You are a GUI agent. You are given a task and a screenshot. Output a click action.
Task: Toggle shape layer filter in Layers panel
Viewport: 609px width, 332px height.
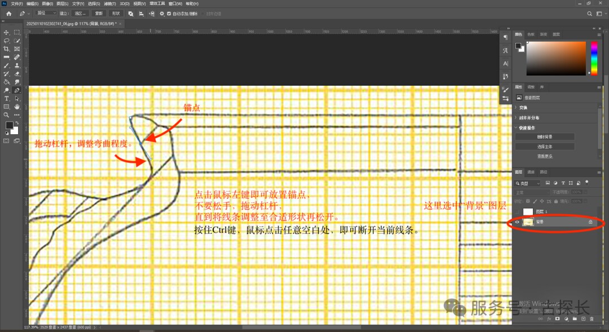[x=571, y=183]
